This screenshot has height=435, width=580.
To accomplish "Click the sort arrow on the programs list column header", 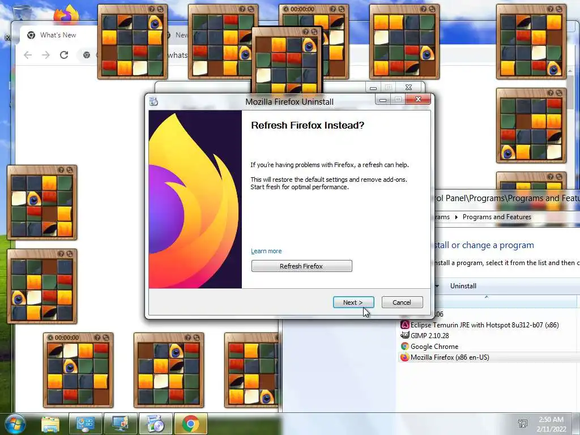I will click(x=487, y=297).
